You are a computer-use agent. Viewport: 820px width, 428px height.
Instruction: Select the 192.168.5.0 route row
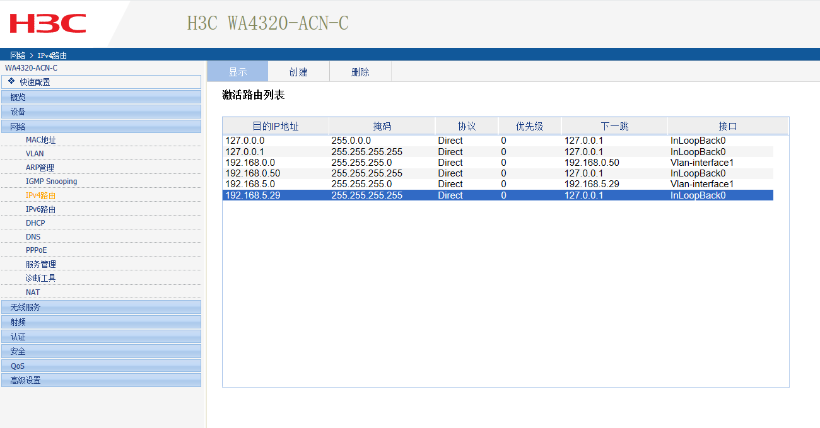pos(498,184)
